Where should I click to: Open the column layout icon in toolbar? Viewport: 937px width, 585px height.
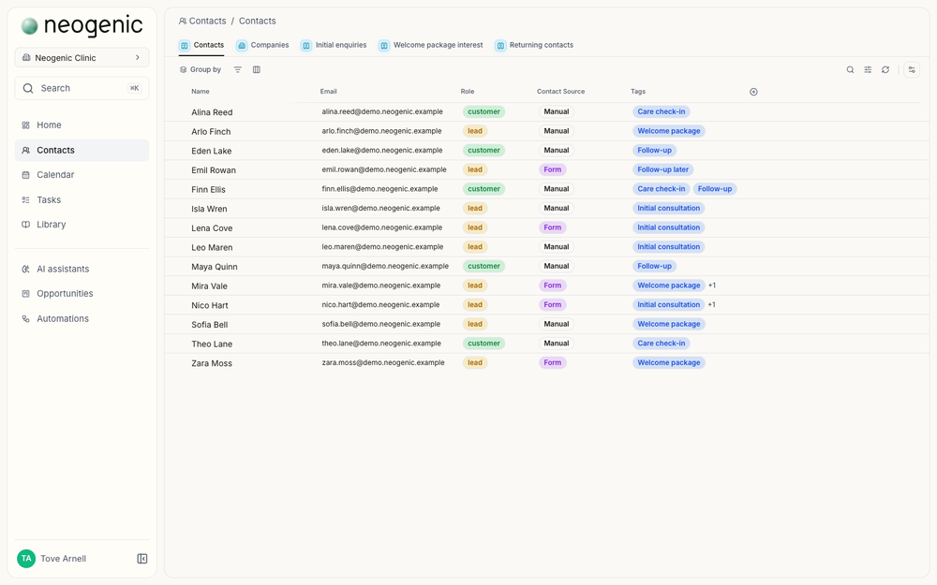(x=257, y=70)
